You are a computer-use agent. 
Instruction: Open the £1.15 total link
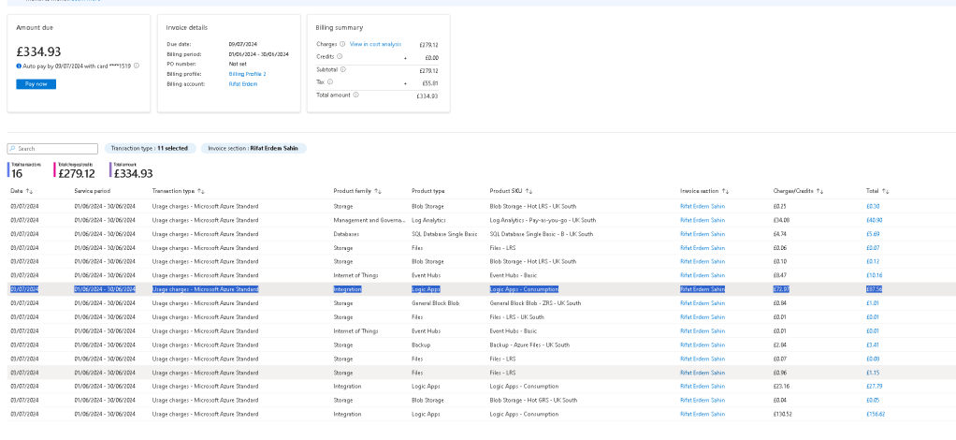(873, 373)
